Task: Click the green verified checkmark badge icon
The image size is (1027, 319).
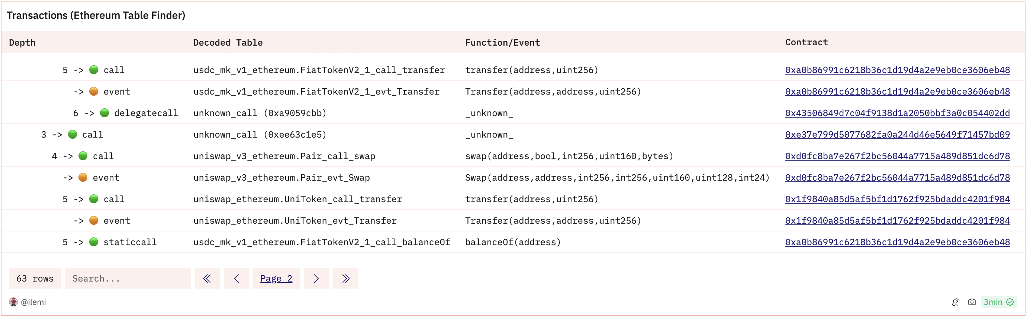Action: click(x=1010, y=302)
